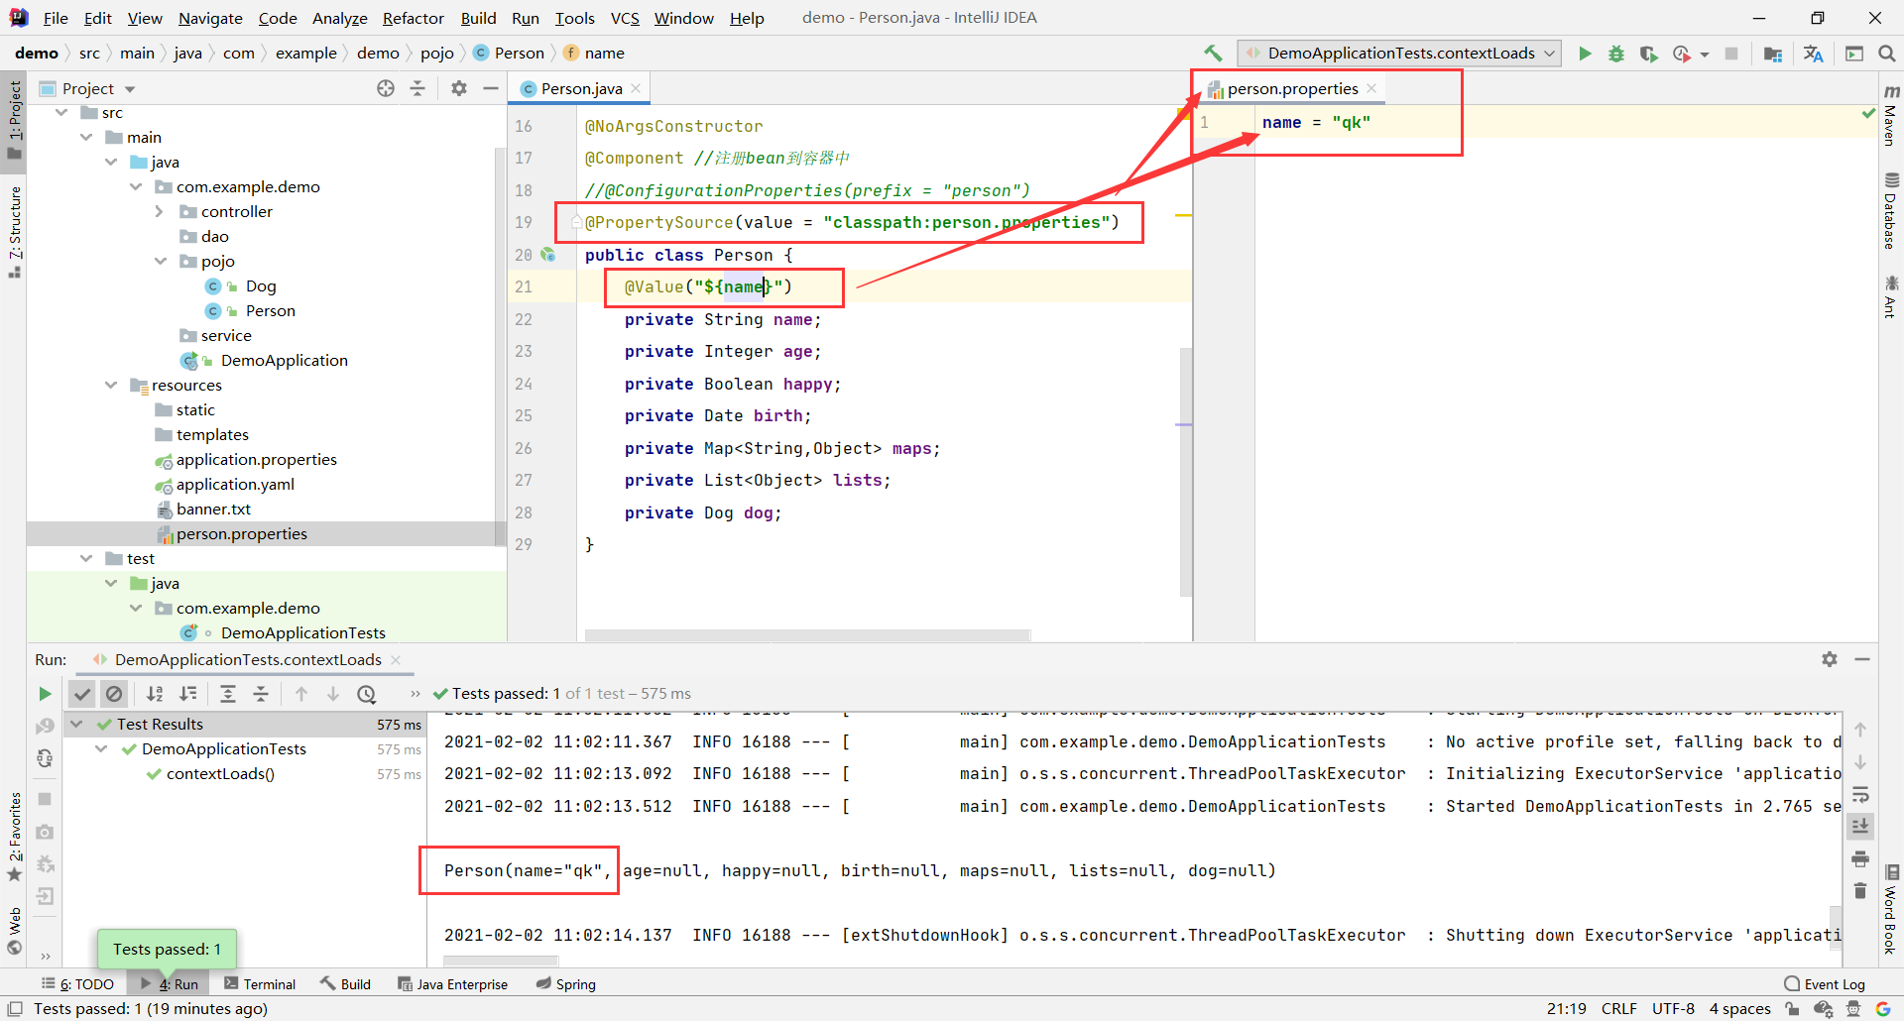Switch to the person.properties tab
This screenshot has height=1021, width=1904.
1289,88
